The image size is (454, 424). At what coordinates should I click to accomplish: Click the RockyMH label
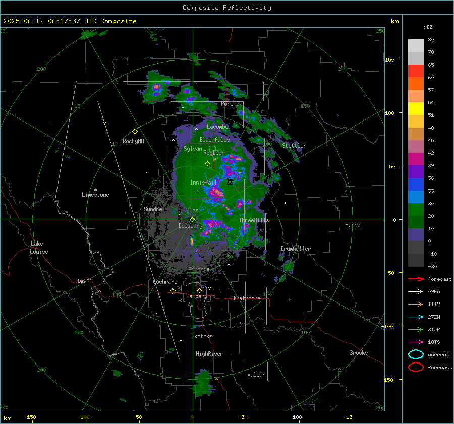click(133, 141)
